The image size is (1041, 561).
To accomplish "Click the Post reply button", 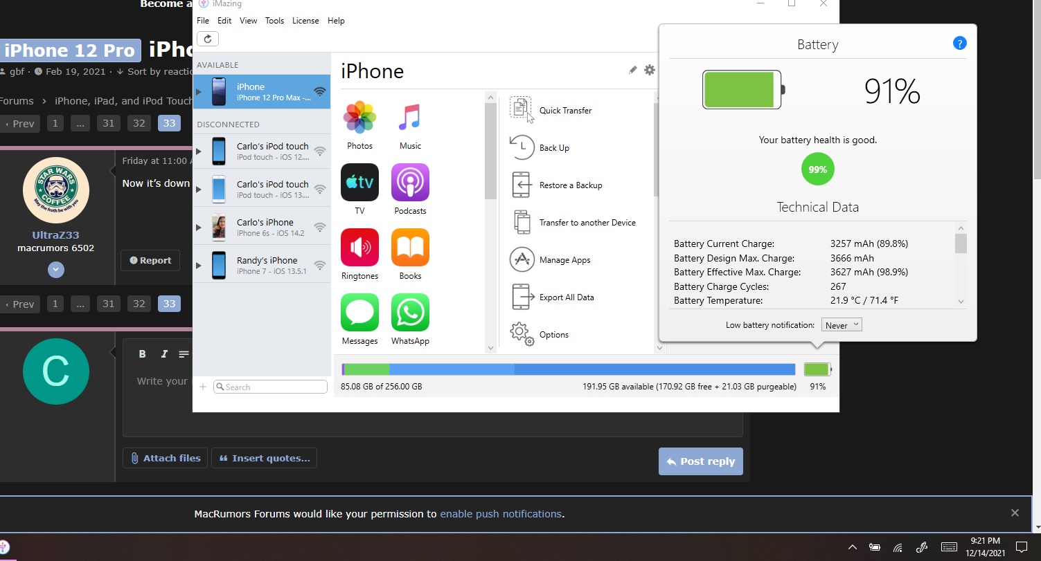I will (701, 461).
